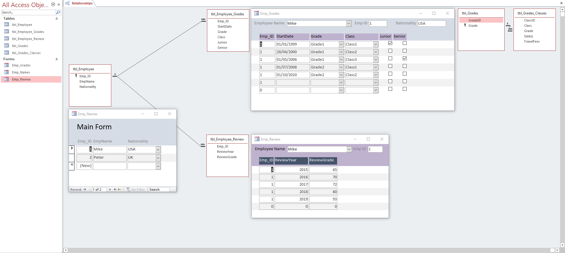Collapse the navigation pane with the shutter arrows
The height and width of the screenshot is (253, 565).
pos(59,4)
